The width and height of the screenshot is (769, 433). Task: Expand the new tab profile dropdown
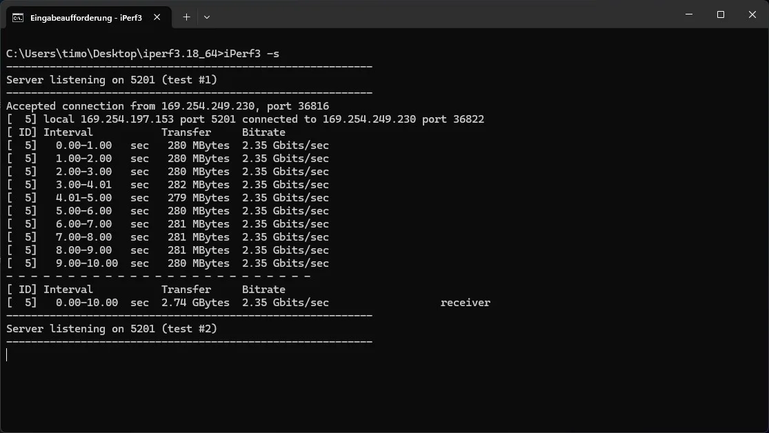pos(207,17)
